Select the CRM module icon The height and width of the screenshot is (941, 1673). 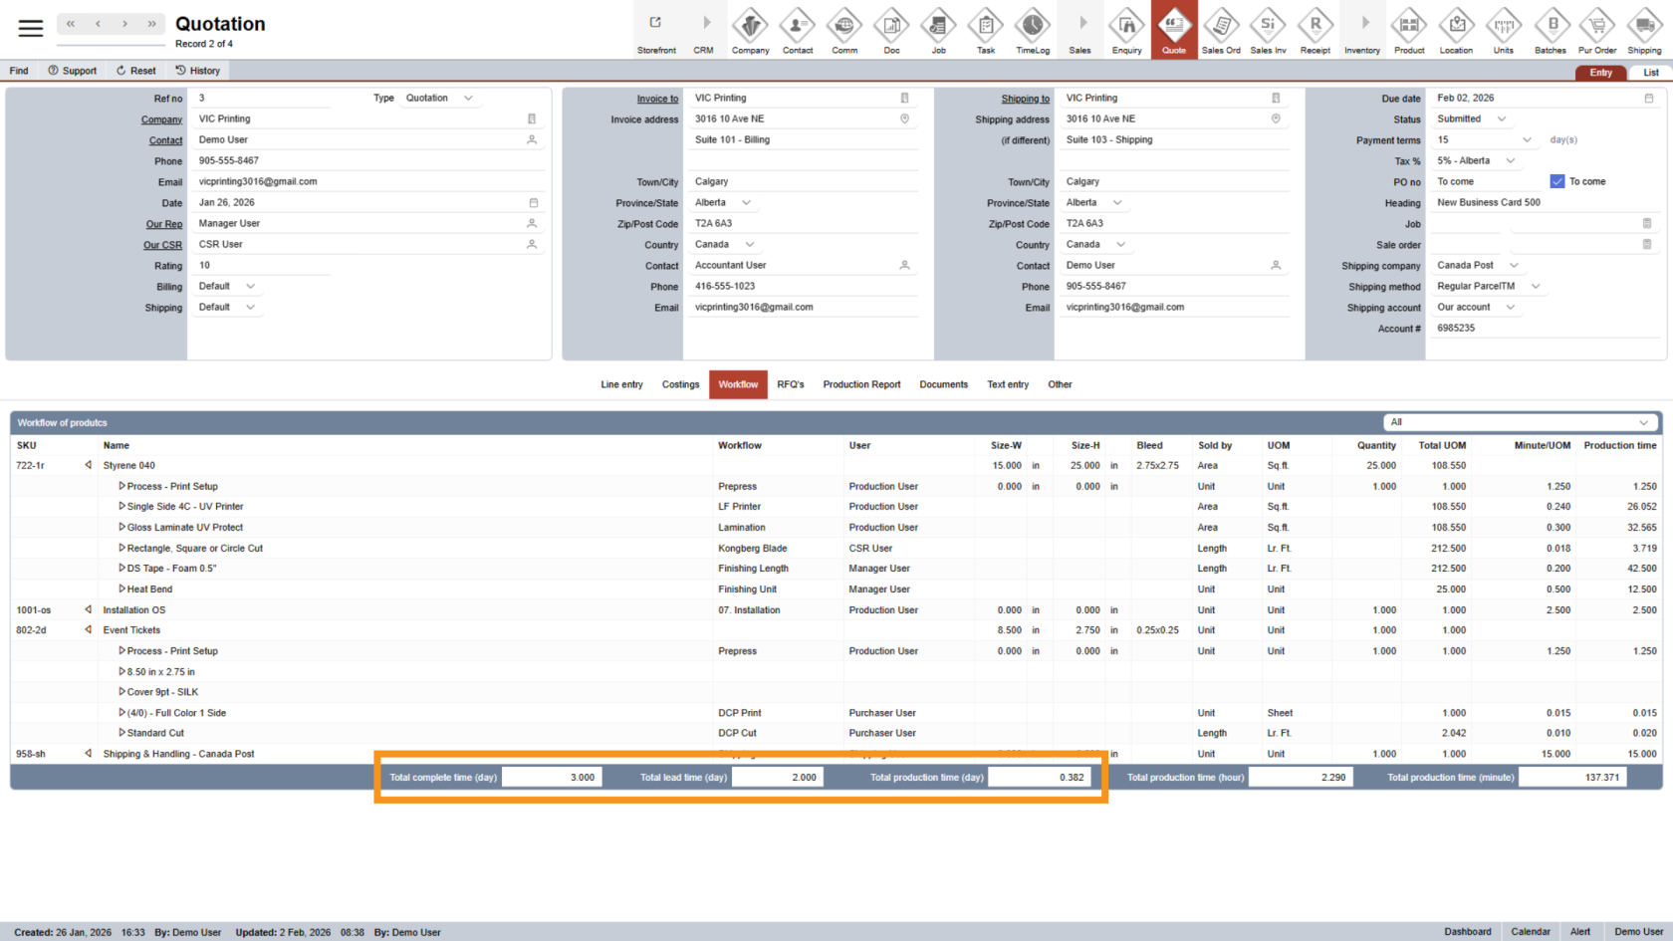pyautogui.click(x=703, y=25)
